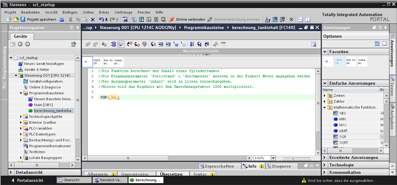The height and width of the screenshot is (185, 397).
Task: Click the forward arrow in Projektnavigation toolbar
Action: pyautogui.click(x=28, y=44)
